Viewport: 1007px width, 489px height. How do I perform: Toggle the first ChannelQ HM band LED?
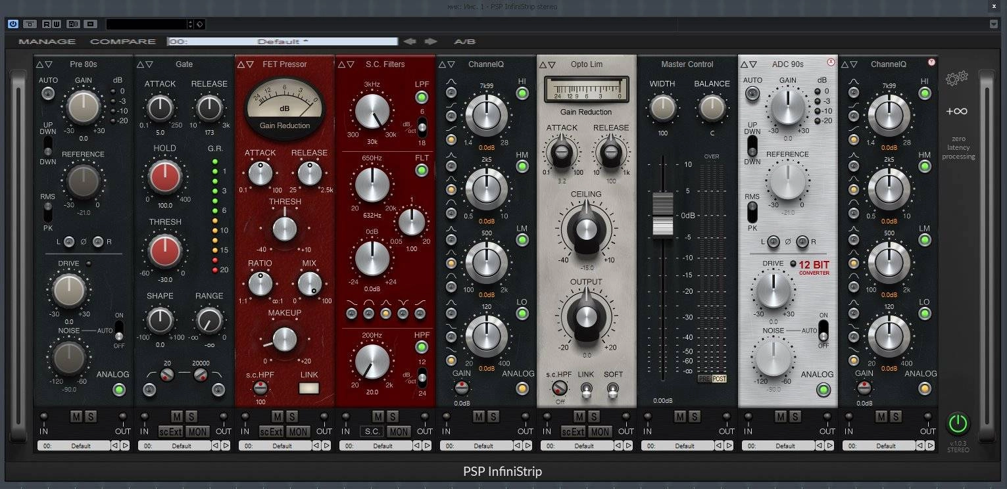[522, 166]
